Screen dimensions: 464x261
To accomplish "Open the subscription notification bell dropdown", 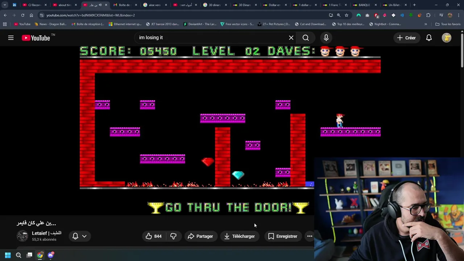I will pyautogui.click(x=79, y=236).
